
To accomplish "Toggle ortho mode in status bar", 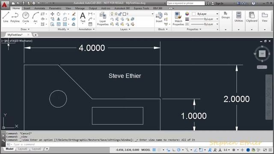I will tap(174, 150).
